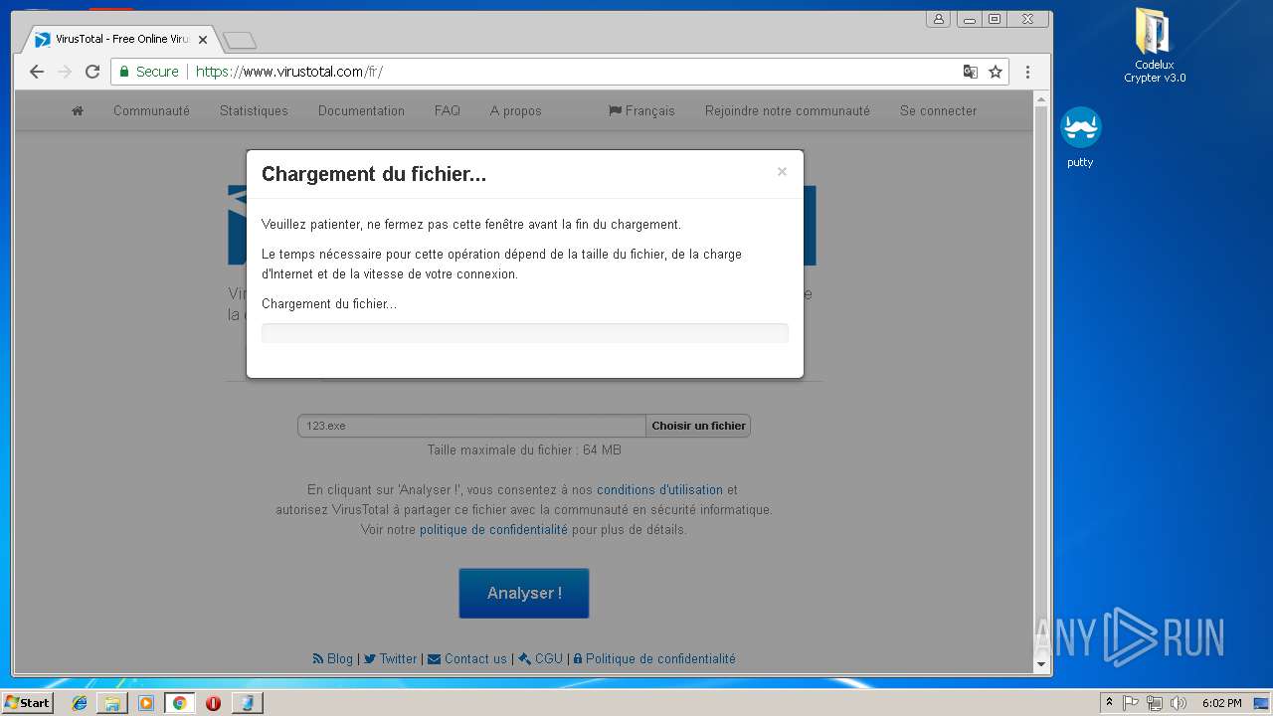This screenshot has width=1273, height=716.
Task: Open Contact us footer link
Action: click(467, 659)
